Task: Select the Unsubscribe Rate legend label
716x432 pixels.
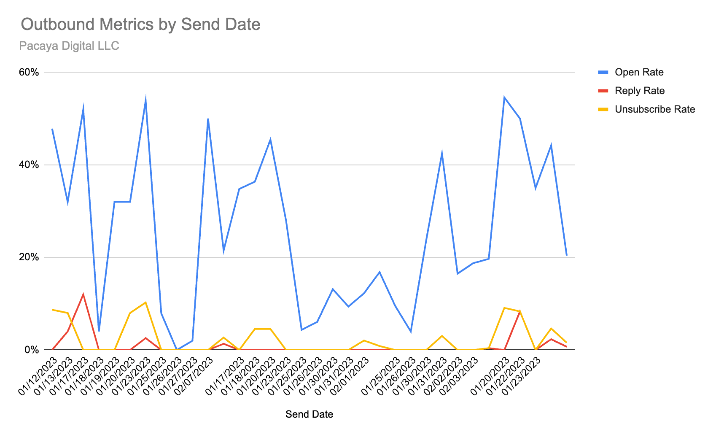Action: coord(654,110)
